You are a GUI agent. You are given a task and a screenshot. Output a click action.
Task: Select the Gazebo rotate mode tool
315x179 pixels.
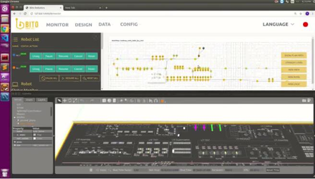(70, 100)
